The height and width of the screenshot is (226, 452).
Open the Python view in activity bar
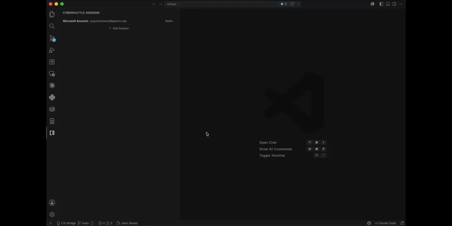[x=52, y=97]
